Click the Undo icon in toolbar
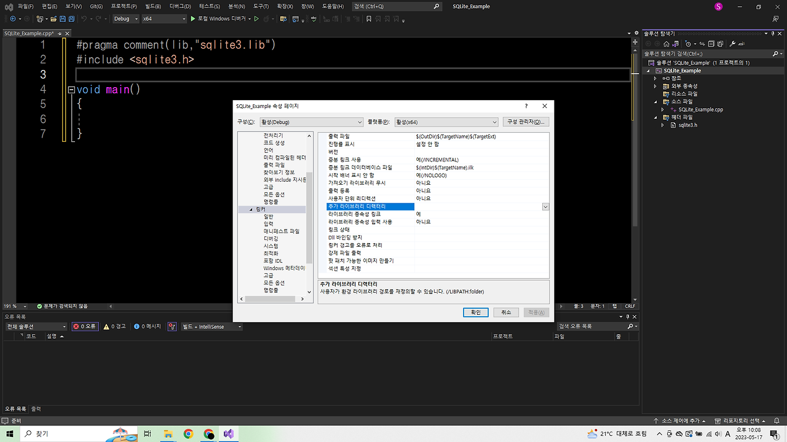Screen dimensions: 787x442 84,18
